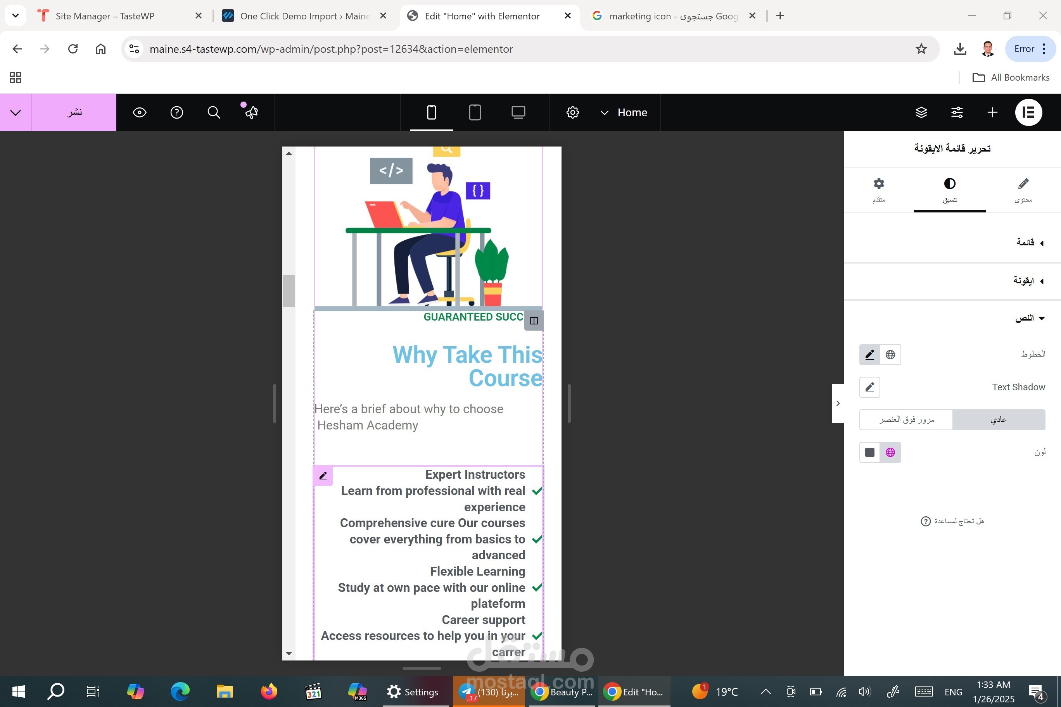
Task: Click the preview changes eye icon
Action: tap(139, 112)
